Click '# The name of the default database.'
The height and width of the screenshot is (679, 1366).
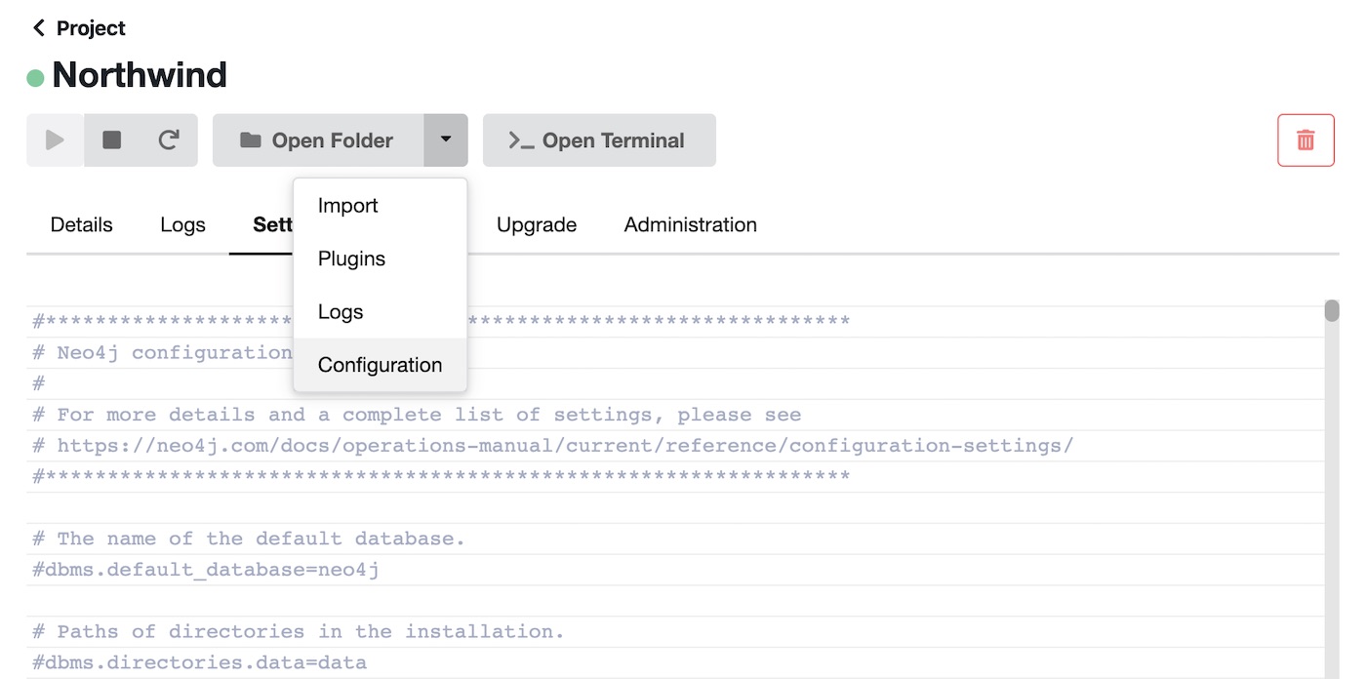(249, 539)
